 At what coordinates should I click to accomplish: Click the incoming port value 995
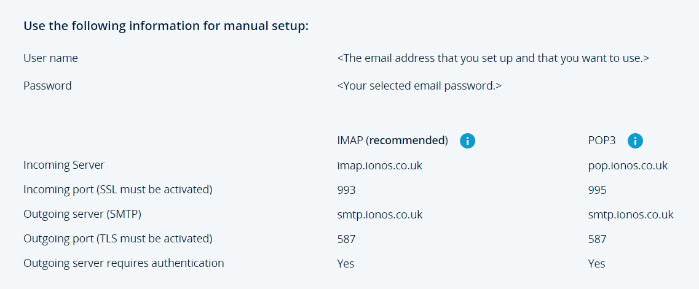597,190
